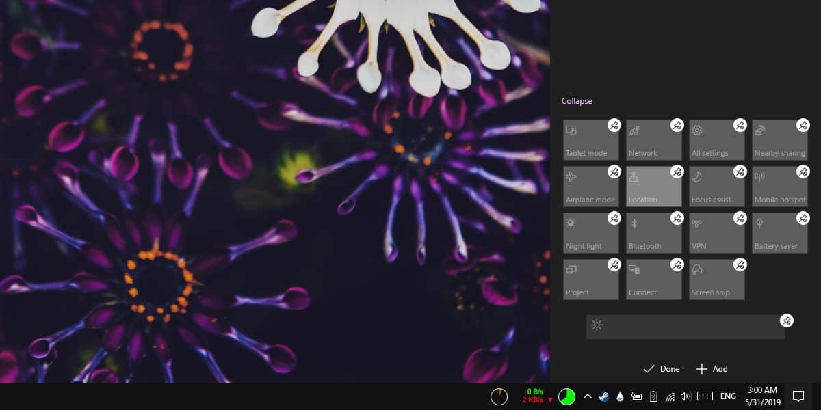821x410 pixels.
Task: Open the clock showing 3:00 AM
Action: coord(761,396)
